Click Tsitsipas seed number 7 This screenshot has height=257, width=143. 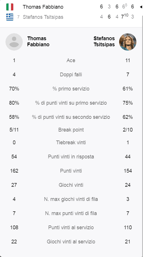[18, 17]
